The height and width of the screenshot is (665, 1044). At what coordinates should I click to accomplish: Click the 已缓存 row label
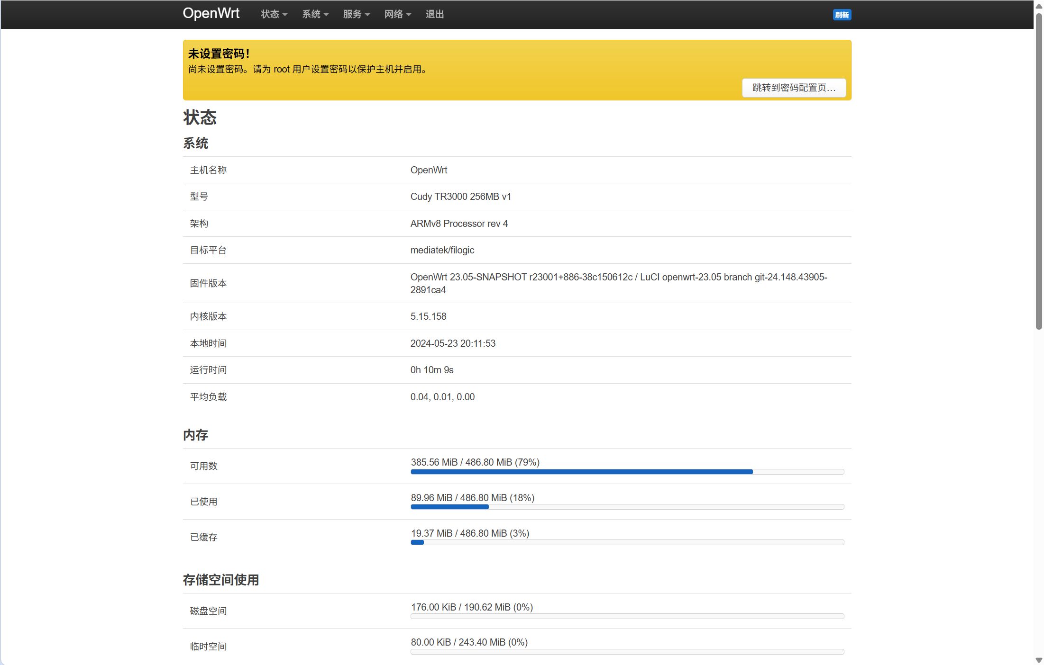pos(204,537)
